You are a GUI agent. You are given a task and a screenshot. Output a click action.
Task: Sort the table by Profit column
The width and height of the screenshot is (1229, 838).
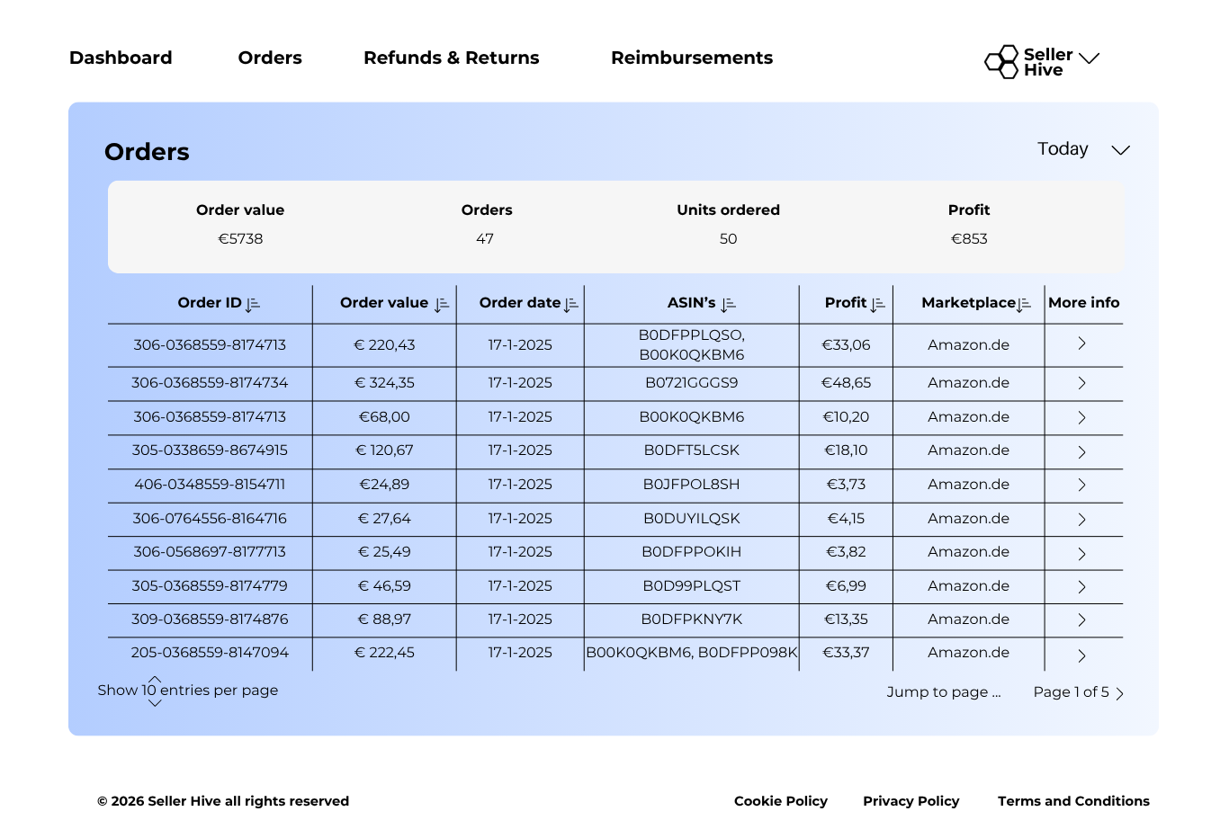tap(878, 305)
